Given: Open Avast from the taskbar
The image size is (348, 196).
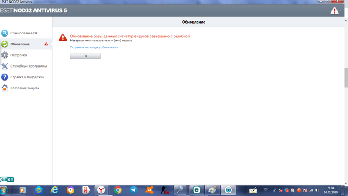Looking at the screenshot, I should [x=149, y=190].
